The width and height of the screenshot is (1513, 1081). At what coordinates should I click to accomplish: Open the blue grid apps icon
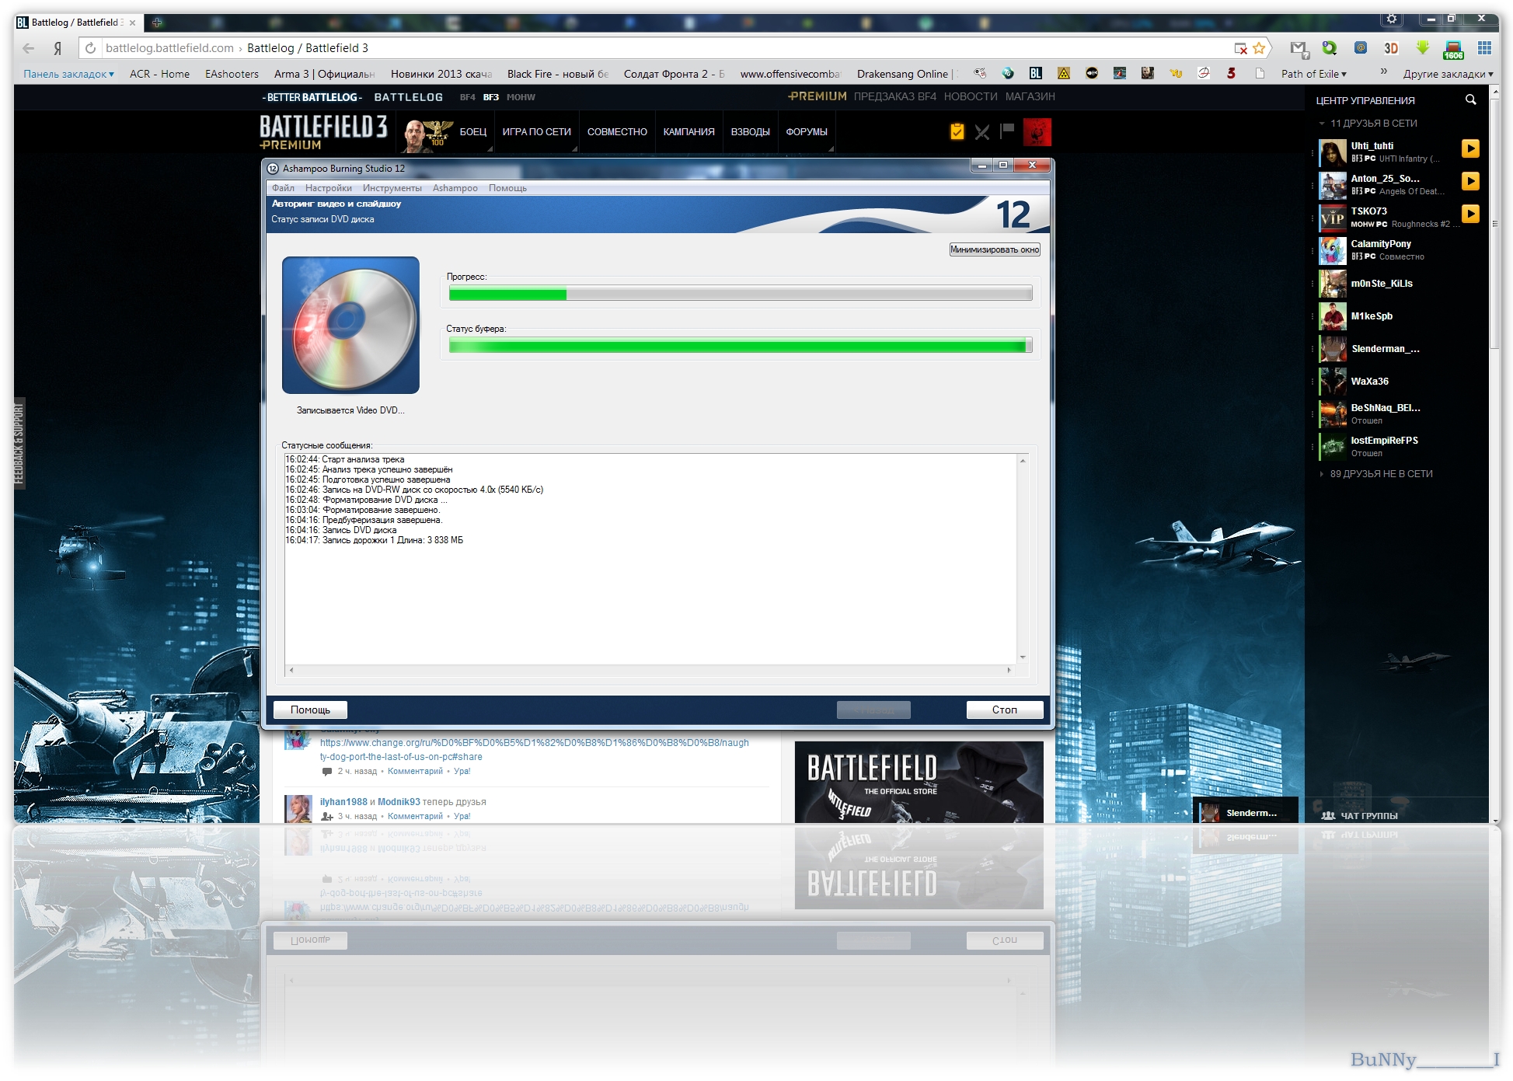point(1484,48)
